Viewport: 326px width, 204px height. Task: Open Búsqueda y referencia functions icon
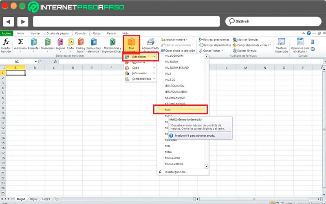point(94,42)
